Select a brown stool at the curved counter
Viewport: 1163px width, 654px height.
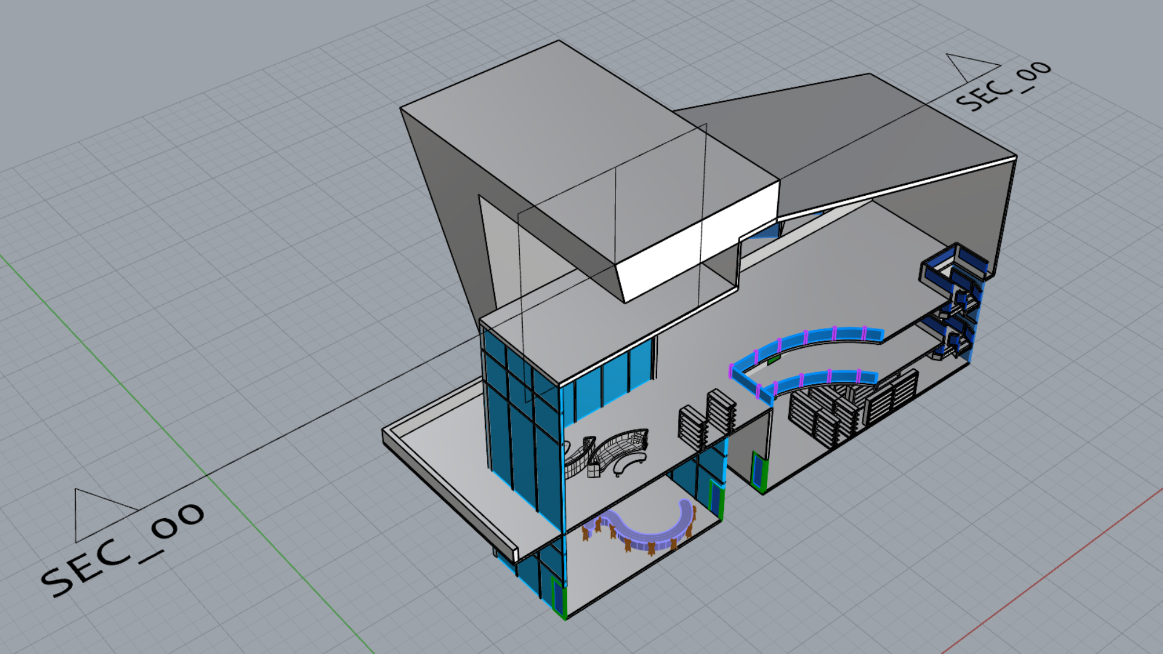coord(651,549)
